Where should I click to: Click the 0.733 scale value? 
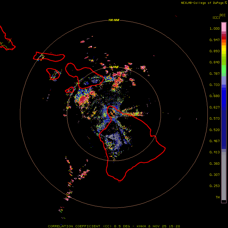pyautogui.click(x=215, y=85)
